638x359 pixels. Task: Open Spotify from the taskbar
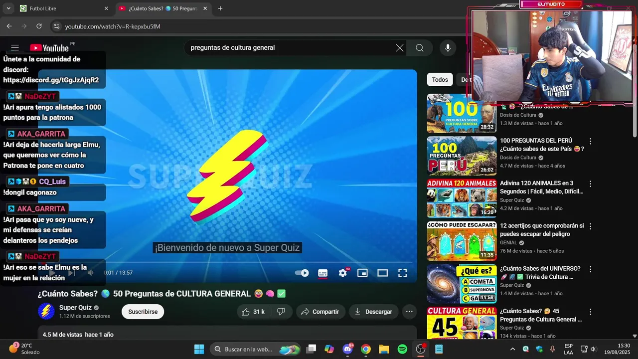coord(402,349)
